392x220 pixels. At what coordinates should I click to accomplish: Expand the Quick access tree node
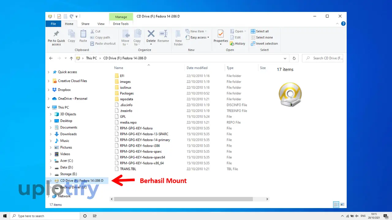coord(49,72)
